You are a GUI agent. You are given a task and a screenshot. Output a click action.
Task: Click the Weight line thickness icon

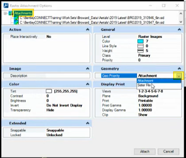(140, 51)
